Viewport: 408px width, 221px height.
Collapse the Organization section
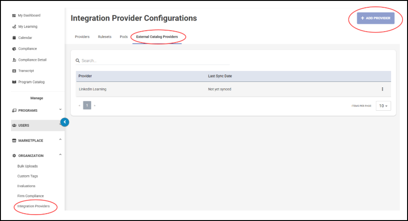click(x=60, y=155)
